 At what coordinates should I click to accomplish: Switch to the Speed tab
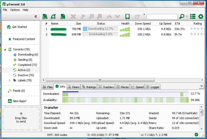(x=137, y=87)
